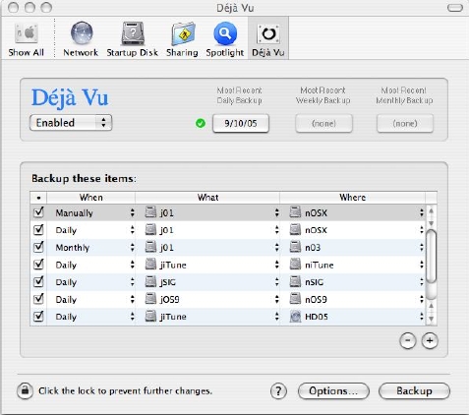The width and height of the screenshot is (469, 415).
Task: Click the jOS9 source disk icon
Action: coord(150,299)
